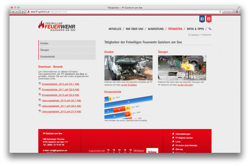Click the fire exercise Übungen thumbnail
Image resolution: width=250 pixels, height=166 pixels.
[182, 68]
